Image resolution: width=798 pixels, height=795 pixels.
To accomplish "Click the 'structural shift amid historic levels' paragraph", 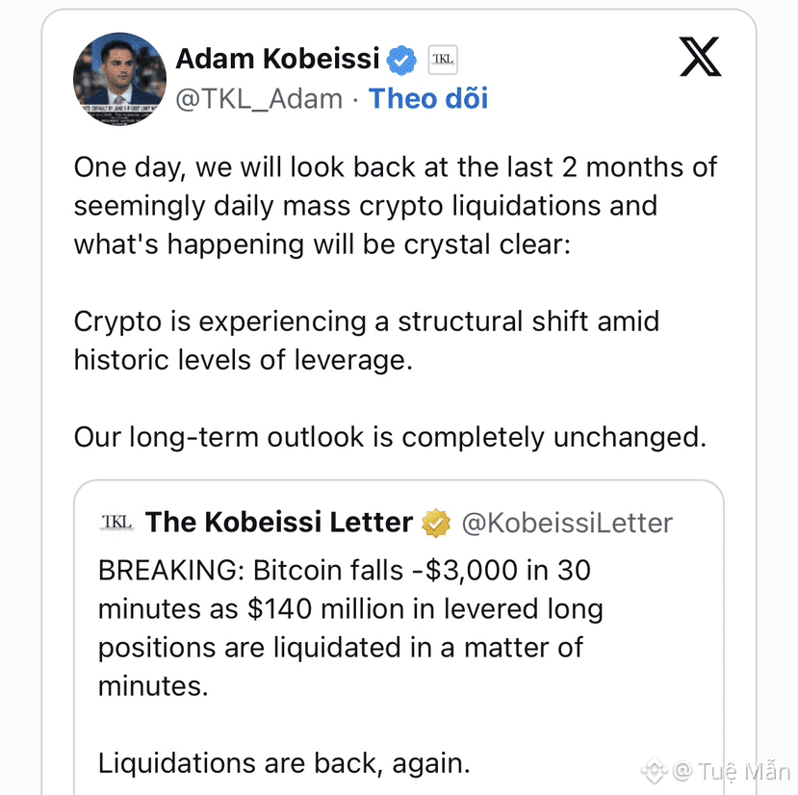I will coord(367,341).
